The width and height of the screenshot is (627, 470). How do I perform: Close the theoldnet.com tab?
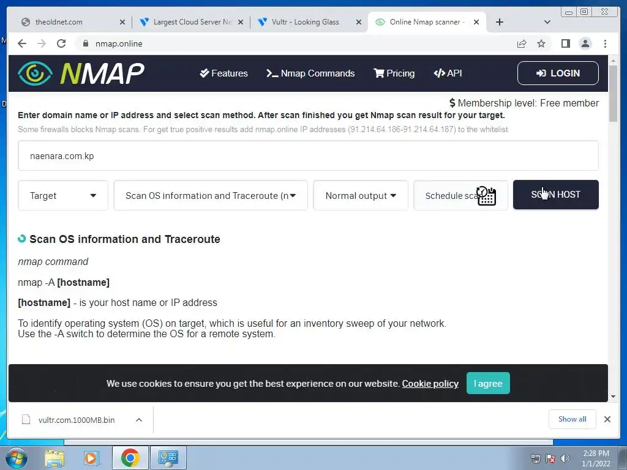[x=122, y=22]
